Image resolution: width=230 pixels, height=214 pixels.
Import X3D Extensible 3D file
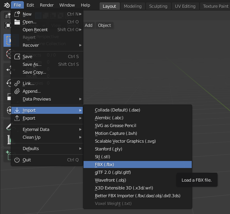coord(137,188)
